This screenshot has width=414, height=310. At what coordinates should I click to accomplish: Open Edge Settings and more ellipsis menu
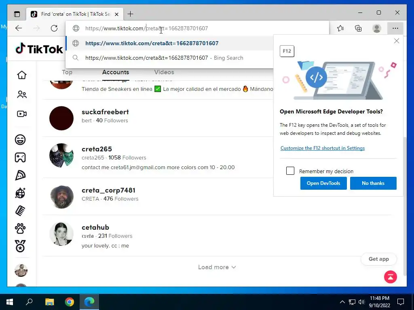(x=395, y=28)
